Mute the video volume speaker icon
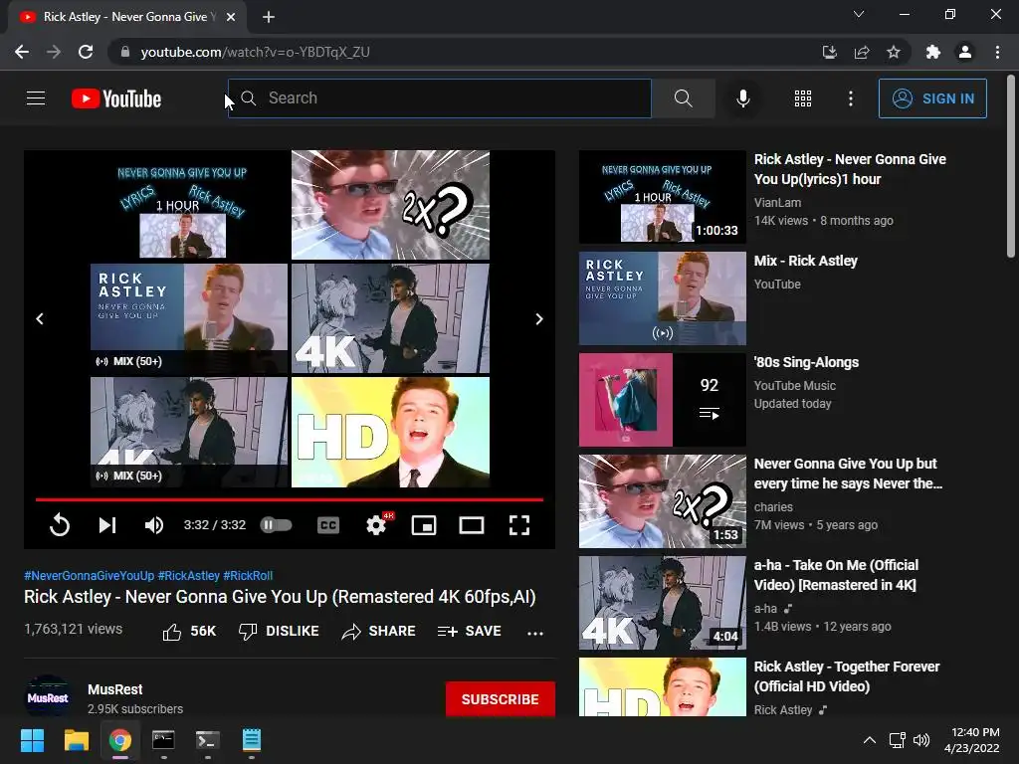The height and width of the screenshot is (764, 1019). (154, 525)
